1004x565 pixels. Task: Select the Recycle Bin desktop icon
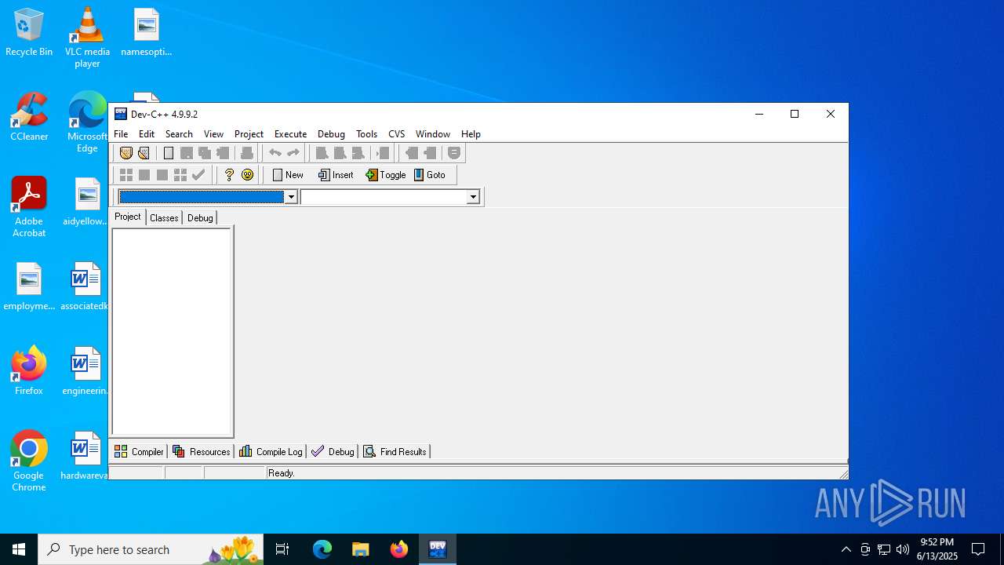coord(29,33)
